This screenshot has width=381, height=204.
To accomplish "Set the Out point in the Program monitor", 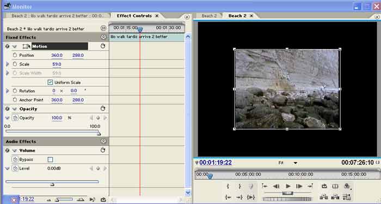I will [x=239, y=186].
